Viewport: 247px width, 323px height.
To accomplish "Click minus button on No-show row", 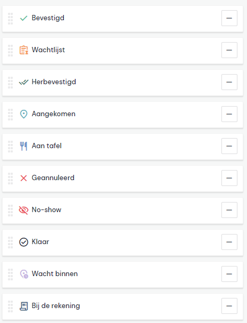I will coord(229,210).
